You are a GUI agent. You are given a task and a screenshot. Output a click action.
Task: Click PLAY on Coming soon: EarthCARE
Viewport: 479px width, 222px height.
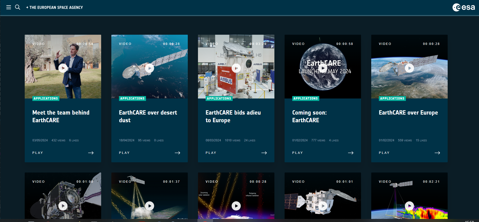point(298,153)
